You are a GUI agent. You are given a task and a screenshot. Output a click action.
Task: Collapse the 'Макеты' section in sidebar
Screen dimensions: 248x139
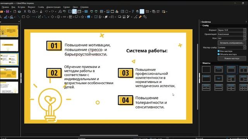pyautogui.click(x=201, y=63)
